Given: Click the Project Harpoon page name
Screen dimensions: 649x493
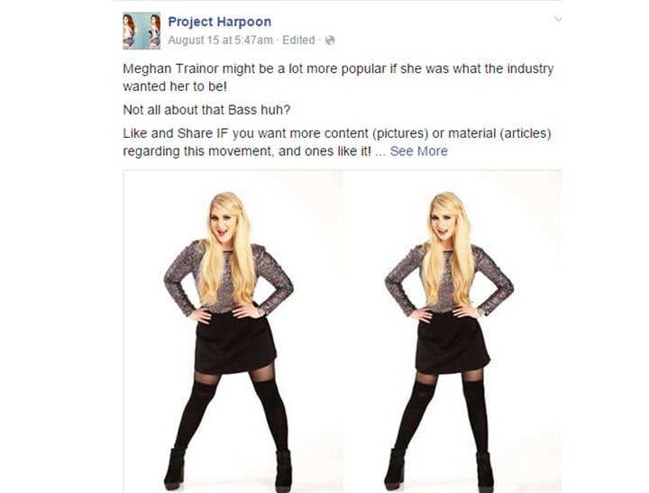Looking at the screenshot, I should click(x=219, y=22).
